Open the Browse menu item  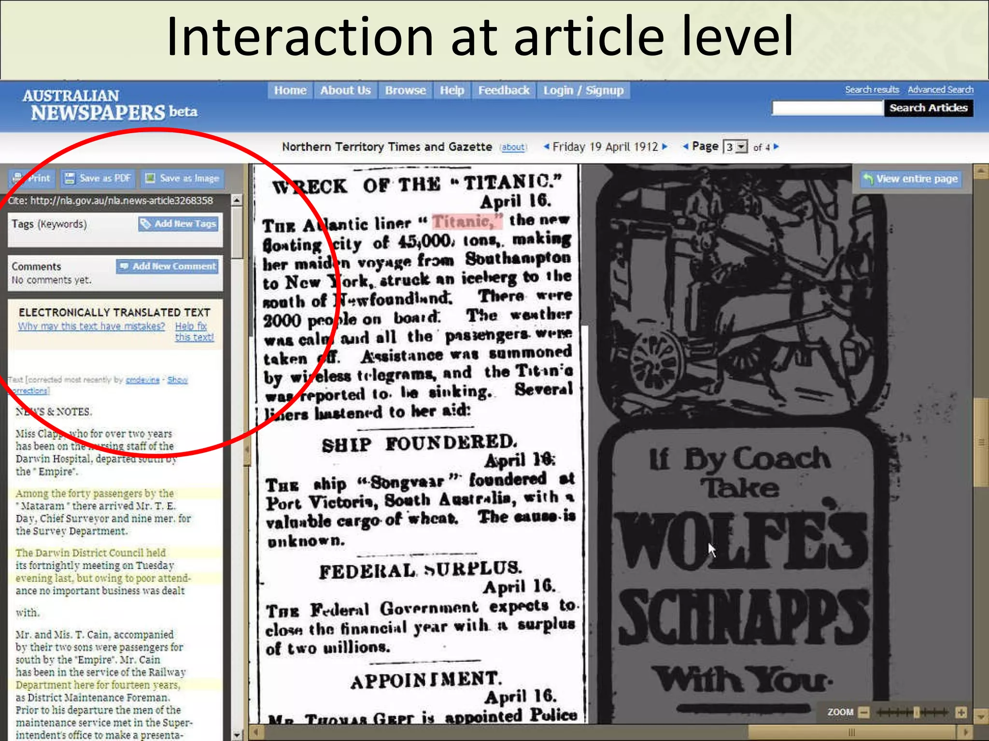[405, 90]
